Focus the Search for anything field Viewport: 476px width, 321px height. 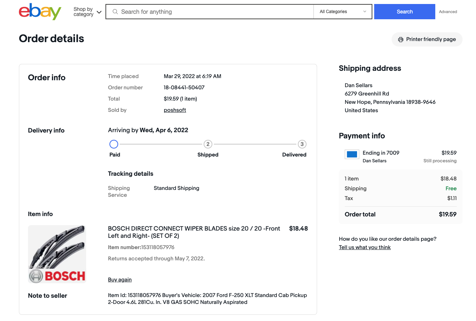209,12
